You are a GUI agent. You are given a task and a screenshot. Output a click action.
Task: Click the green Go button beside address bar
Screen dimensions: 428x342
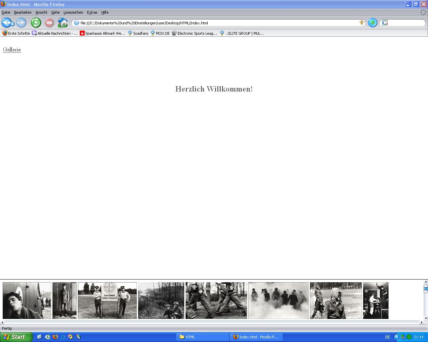point(372,23)
